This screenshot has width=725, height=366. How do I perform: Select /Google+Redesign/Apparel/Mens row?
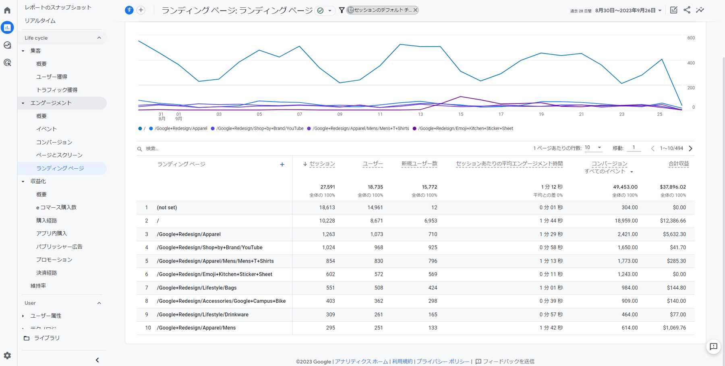[x=415, y=328]
